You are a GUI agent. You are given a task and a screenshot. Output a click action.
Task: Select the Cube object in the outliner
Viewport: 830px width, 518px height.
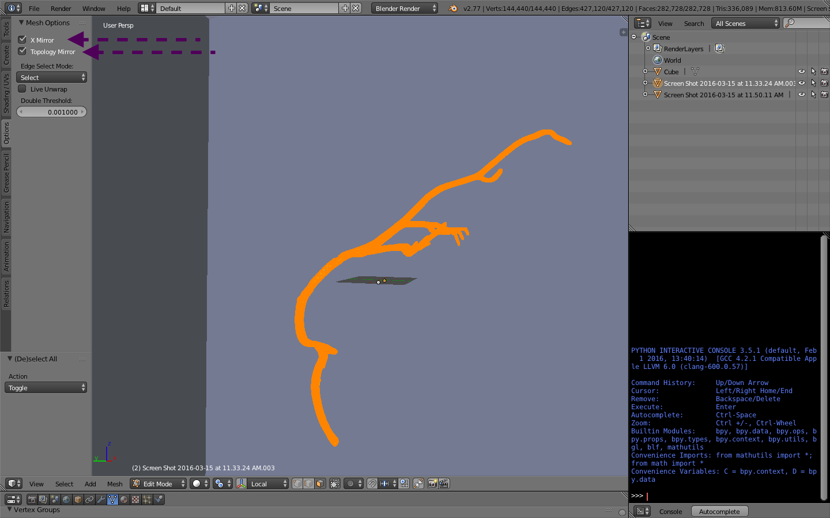tap(671, 72)
